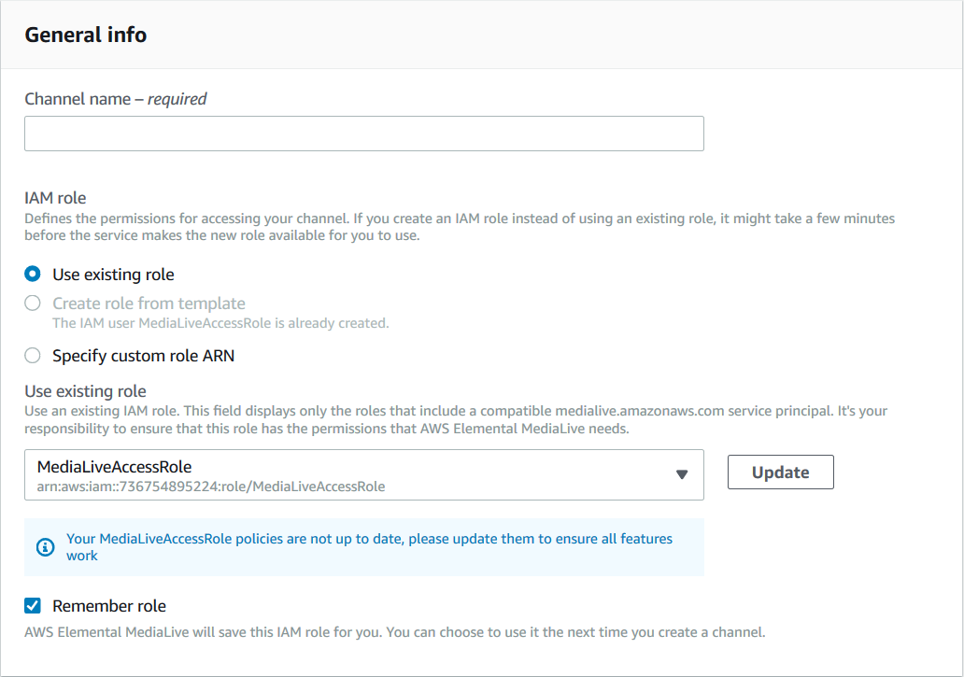Click the Channel name required label
The height and width of the screenshot is (677, 964).
(115, 98)
